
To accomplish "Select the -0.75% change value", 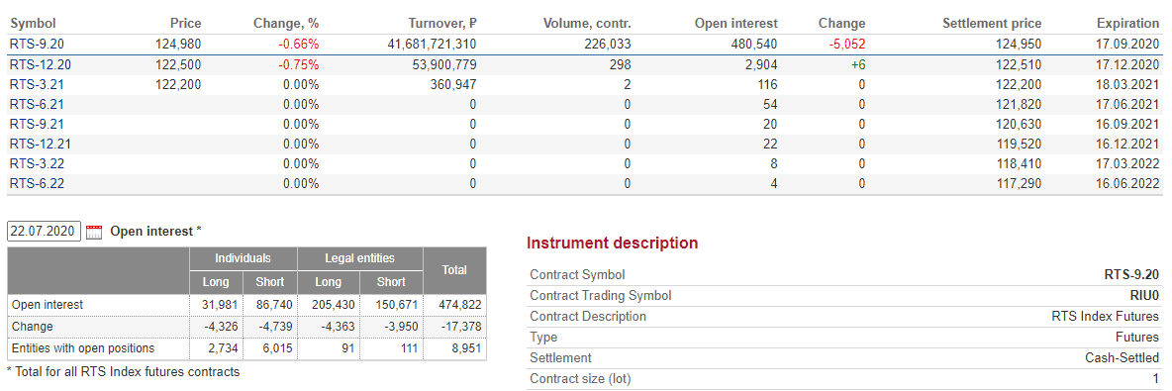I will pos(298,64).
